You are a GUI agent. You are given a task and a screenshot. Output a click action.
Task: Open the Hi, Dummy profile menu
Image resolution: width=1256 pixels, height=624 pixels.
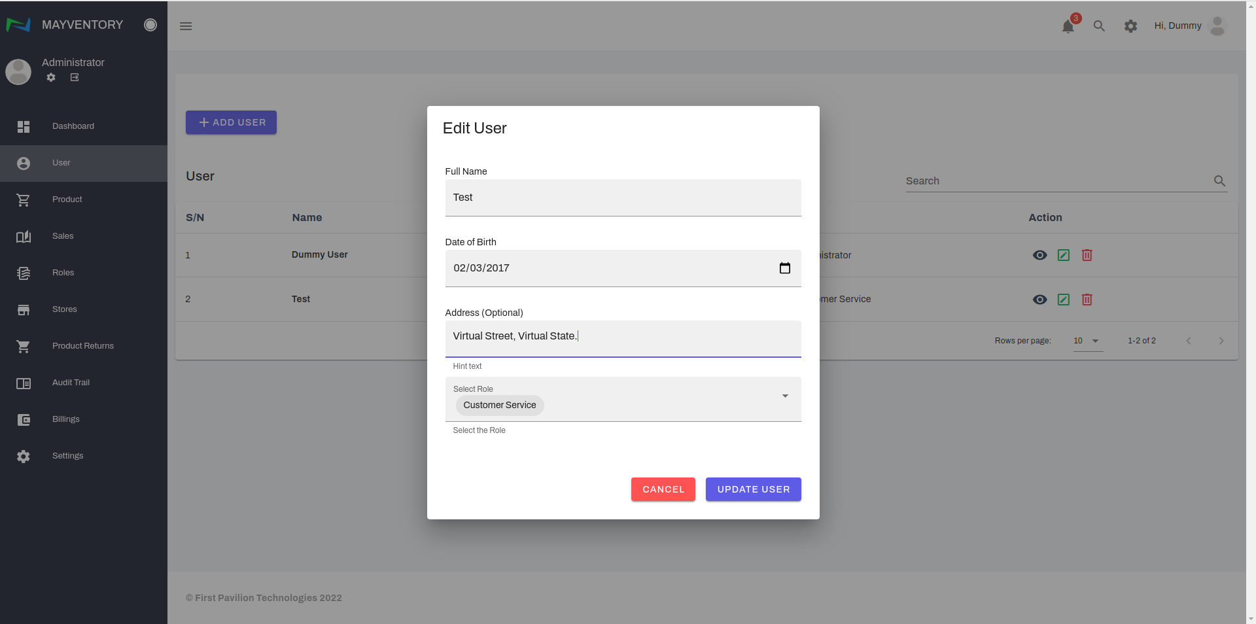click(1189, 26)
